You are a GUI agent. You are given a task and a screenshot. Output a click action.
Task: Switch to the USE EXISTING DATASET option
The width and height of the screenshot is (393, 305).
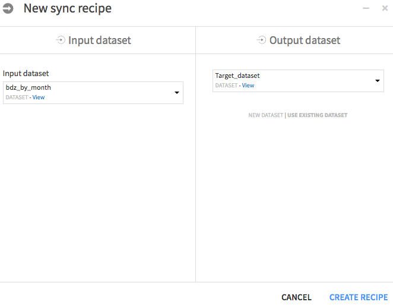coord(318,115)
